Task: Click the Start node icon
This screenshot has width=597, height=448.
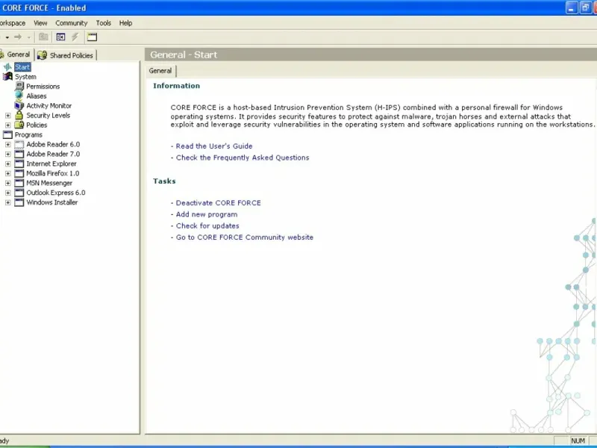Action: [7, 67]
